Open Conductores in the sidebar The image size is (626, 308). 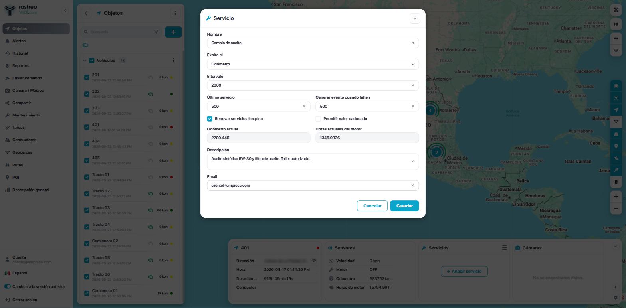point(36,140)
